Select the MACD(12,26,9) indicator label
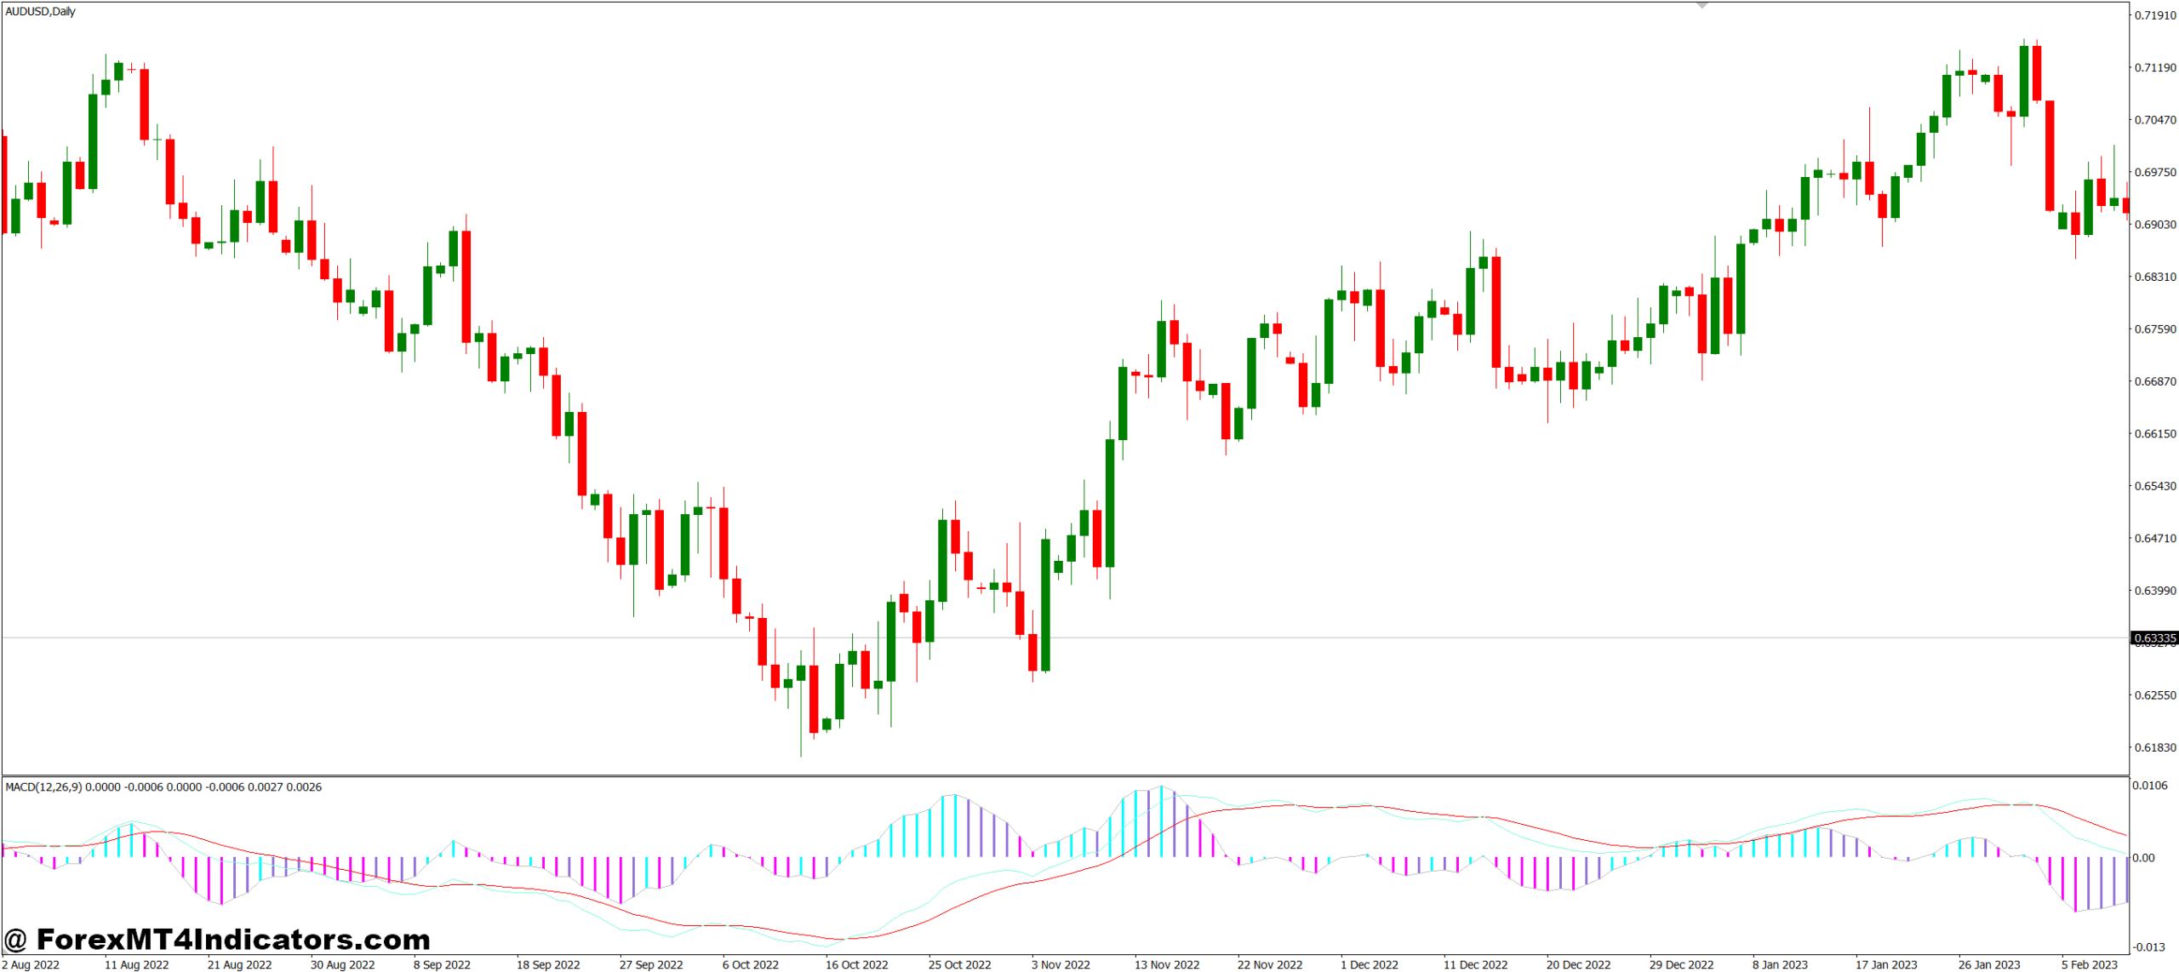The image size is (2179, 972). [43, 786]
